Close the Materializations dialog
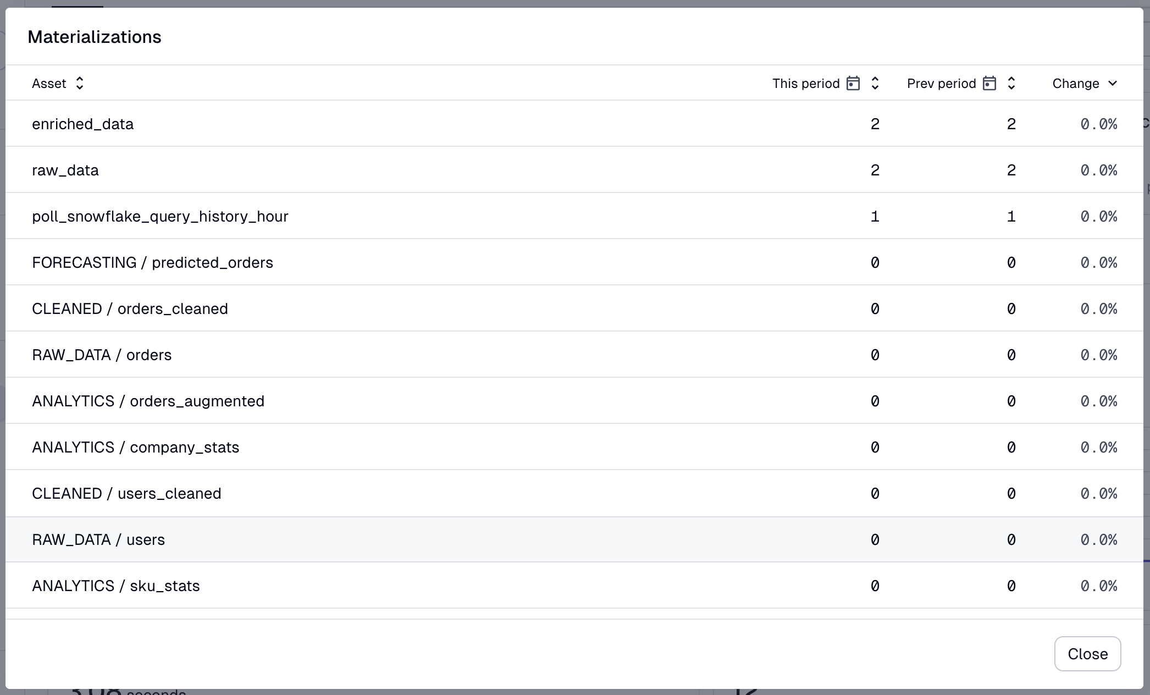The width and height of the screenshot is (1150, 695). click(1087, 654)
